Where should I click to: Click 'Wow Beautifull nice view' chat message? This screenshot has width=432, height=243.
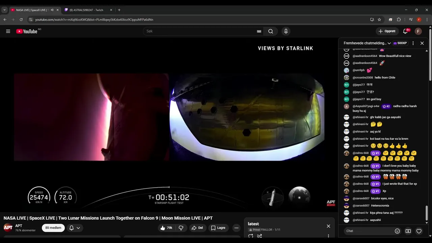pyautogui.click(x=395, y=56)
